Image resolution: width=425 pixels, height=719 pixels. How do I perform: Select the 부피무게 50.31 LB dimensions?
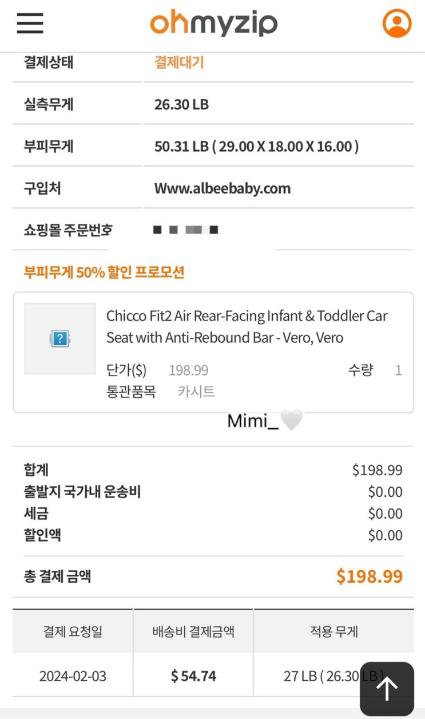(x=256, y=146)
